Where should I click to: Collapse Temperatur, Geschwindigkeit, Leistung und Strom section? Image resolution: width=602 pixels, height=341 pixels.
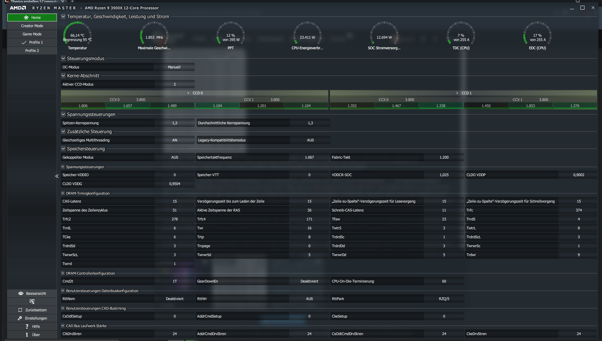point(63,17)
